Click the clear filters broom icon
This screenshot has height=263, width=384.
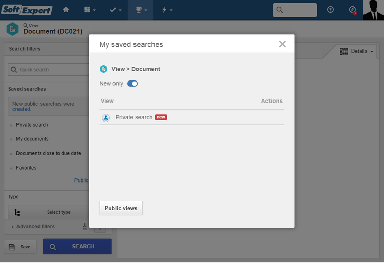(x=85, y=227)
